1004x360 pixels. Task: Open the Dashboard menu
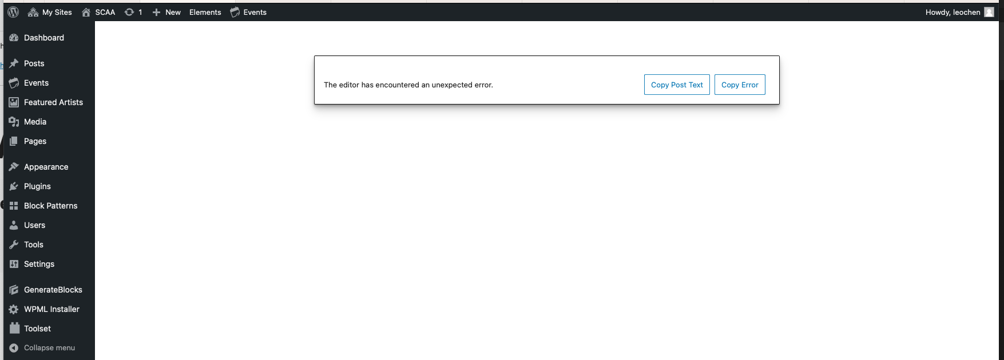click(44, 38)
